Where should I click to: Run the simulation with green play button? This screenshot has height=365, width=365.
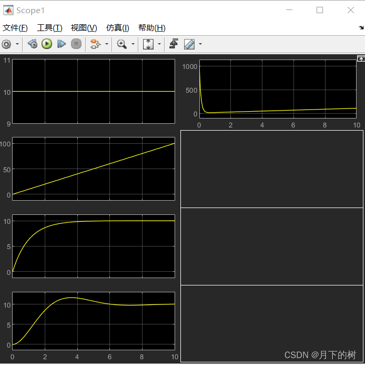[47, 44]
